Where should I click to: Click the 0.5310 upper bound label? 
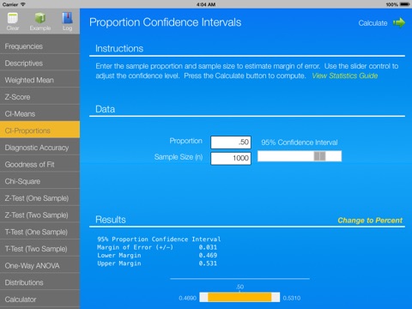[x=292, y=298]
